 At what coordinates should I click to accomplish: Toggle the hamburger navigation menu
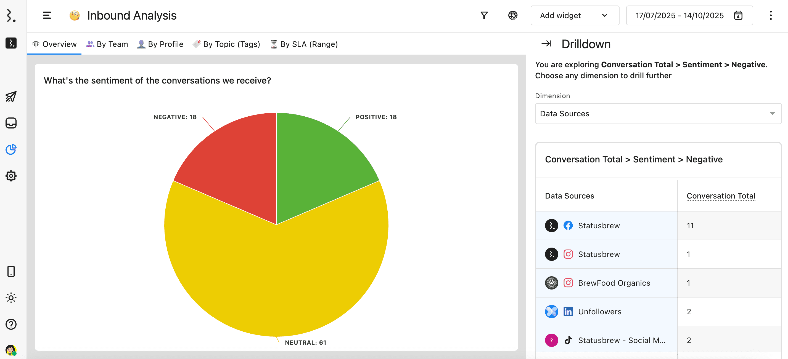tap(46, 15)
